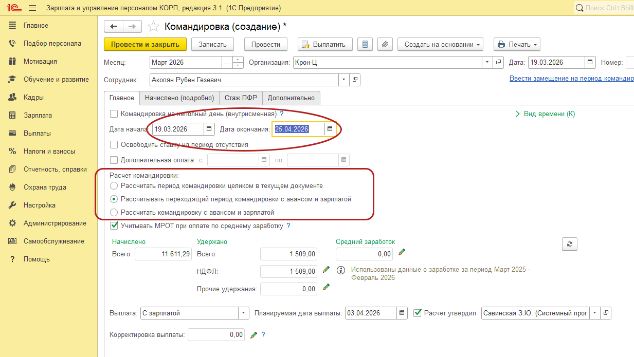Enable Освободить ставку на период отсутствия

click(114, 145)
